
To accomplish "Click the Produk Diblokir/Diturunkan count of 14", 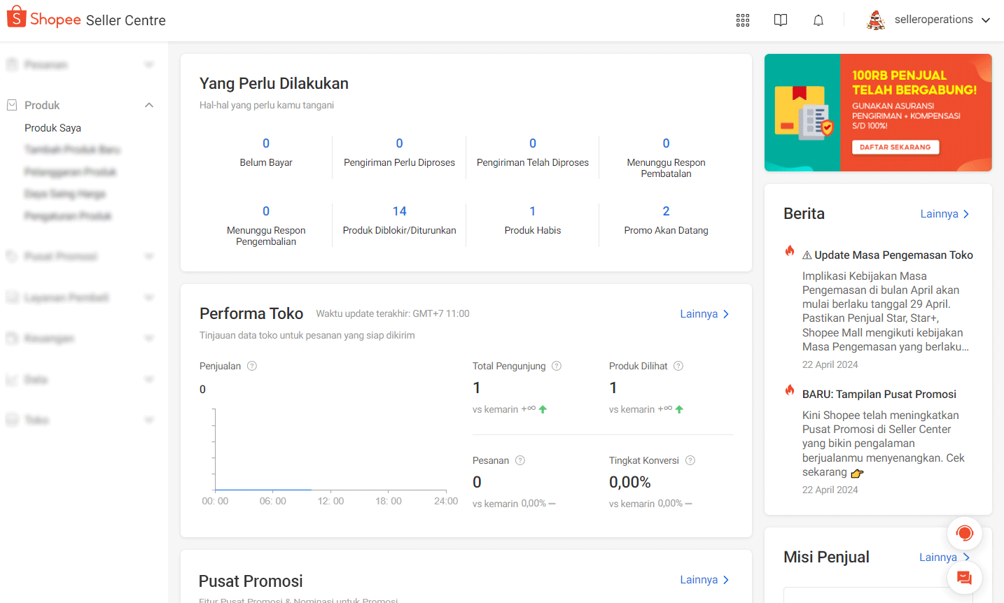I will click(x=399, y=211).
